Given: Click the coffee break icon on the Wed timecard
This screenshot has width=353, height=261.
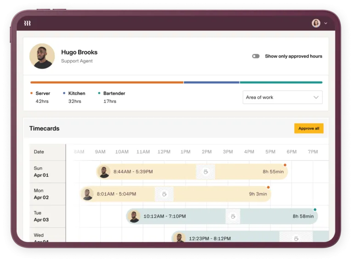Looking at the screenshot, I should (x=296, y=238).
